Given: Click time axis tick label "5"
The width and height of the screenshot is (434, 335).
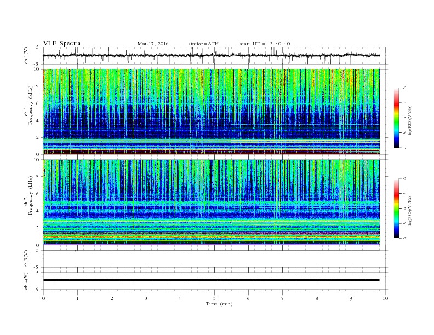Looking at the screenshot, I should pos(214,298).
